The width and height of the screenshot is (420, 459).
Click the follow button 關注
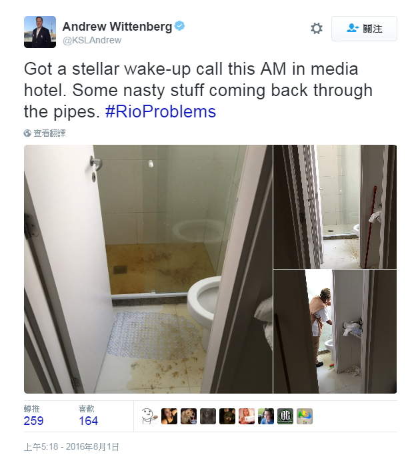tap(364, 29)
